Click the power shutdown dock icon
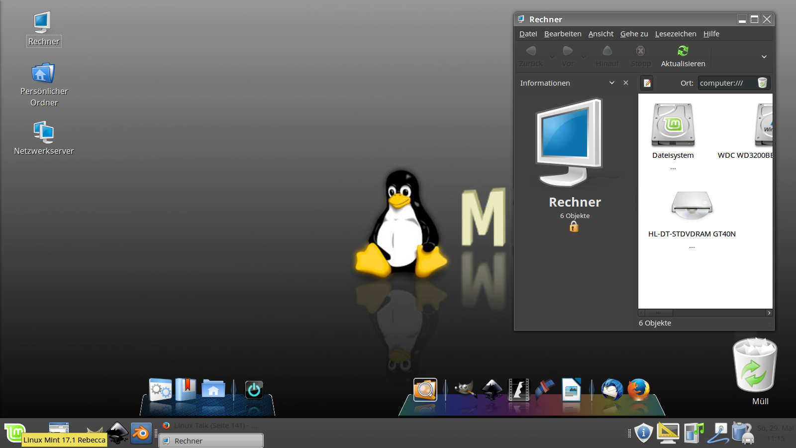Screen dimensions: 796x448 click(254, 390)
